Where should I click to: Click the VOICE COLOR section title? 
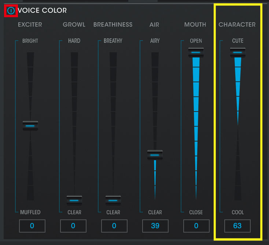click(42, 11)
